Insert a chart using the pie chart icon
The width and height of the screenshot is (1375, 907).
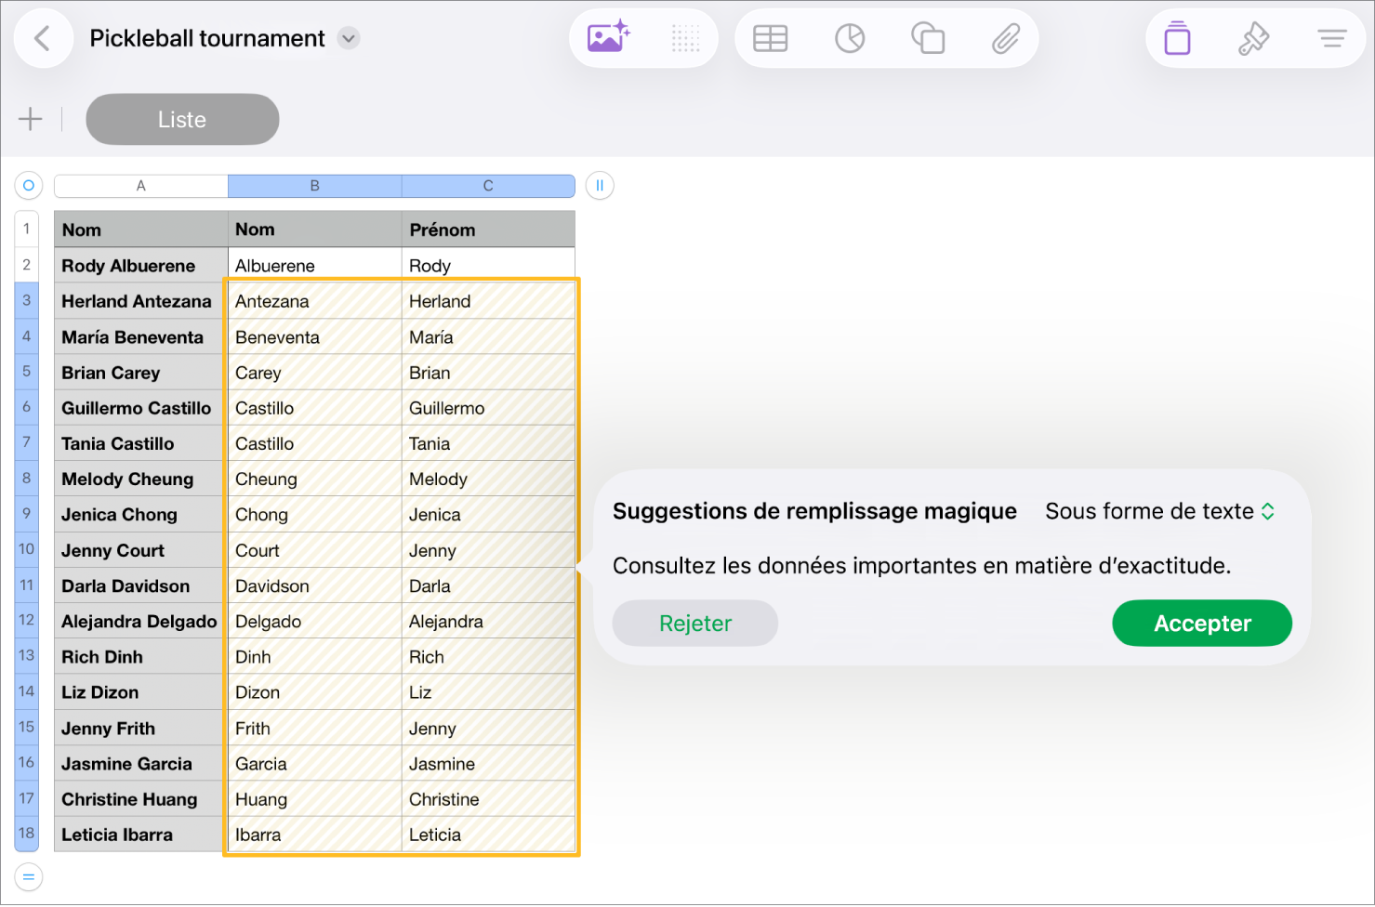(849, 38)
